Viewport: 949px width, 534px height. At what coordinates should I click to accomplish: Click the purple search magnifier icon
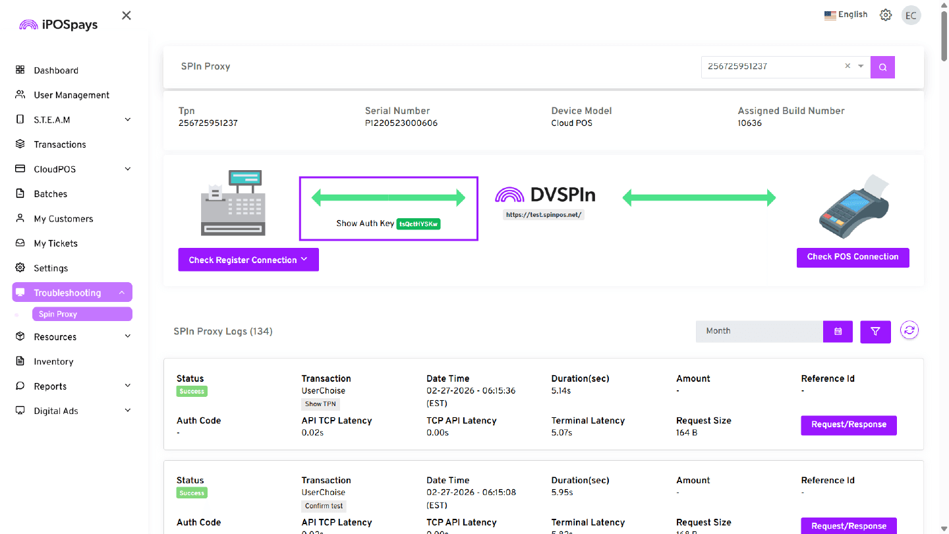(882, 67)
